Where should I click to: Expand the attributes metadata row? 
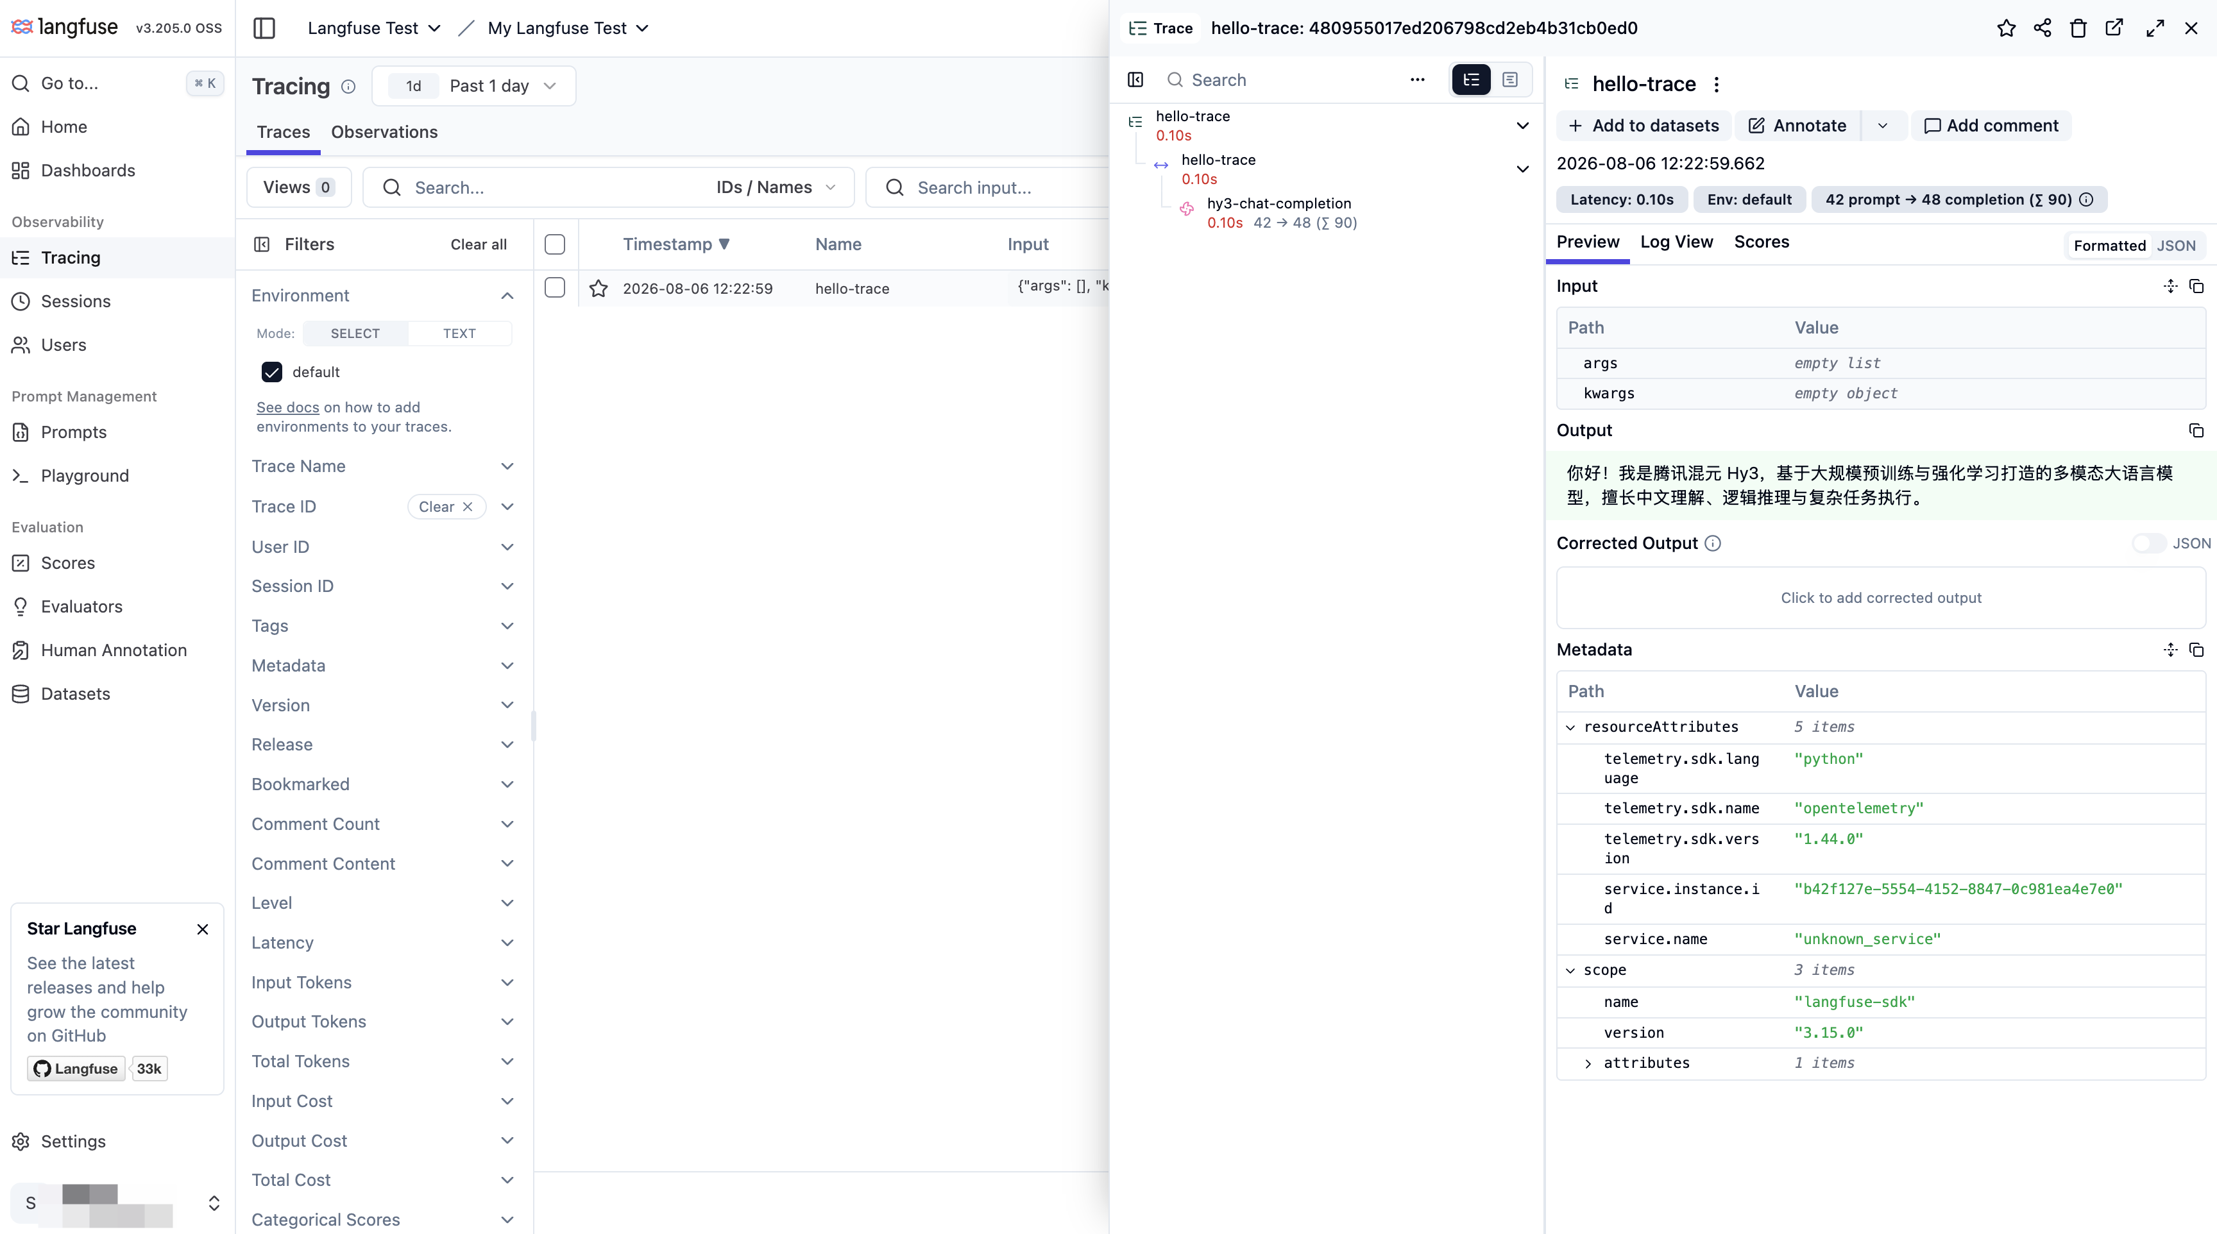[1588, 1063]
